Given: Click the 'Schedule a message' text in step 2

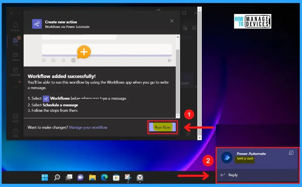Looking at the screenshot, I should click(60, 105).
